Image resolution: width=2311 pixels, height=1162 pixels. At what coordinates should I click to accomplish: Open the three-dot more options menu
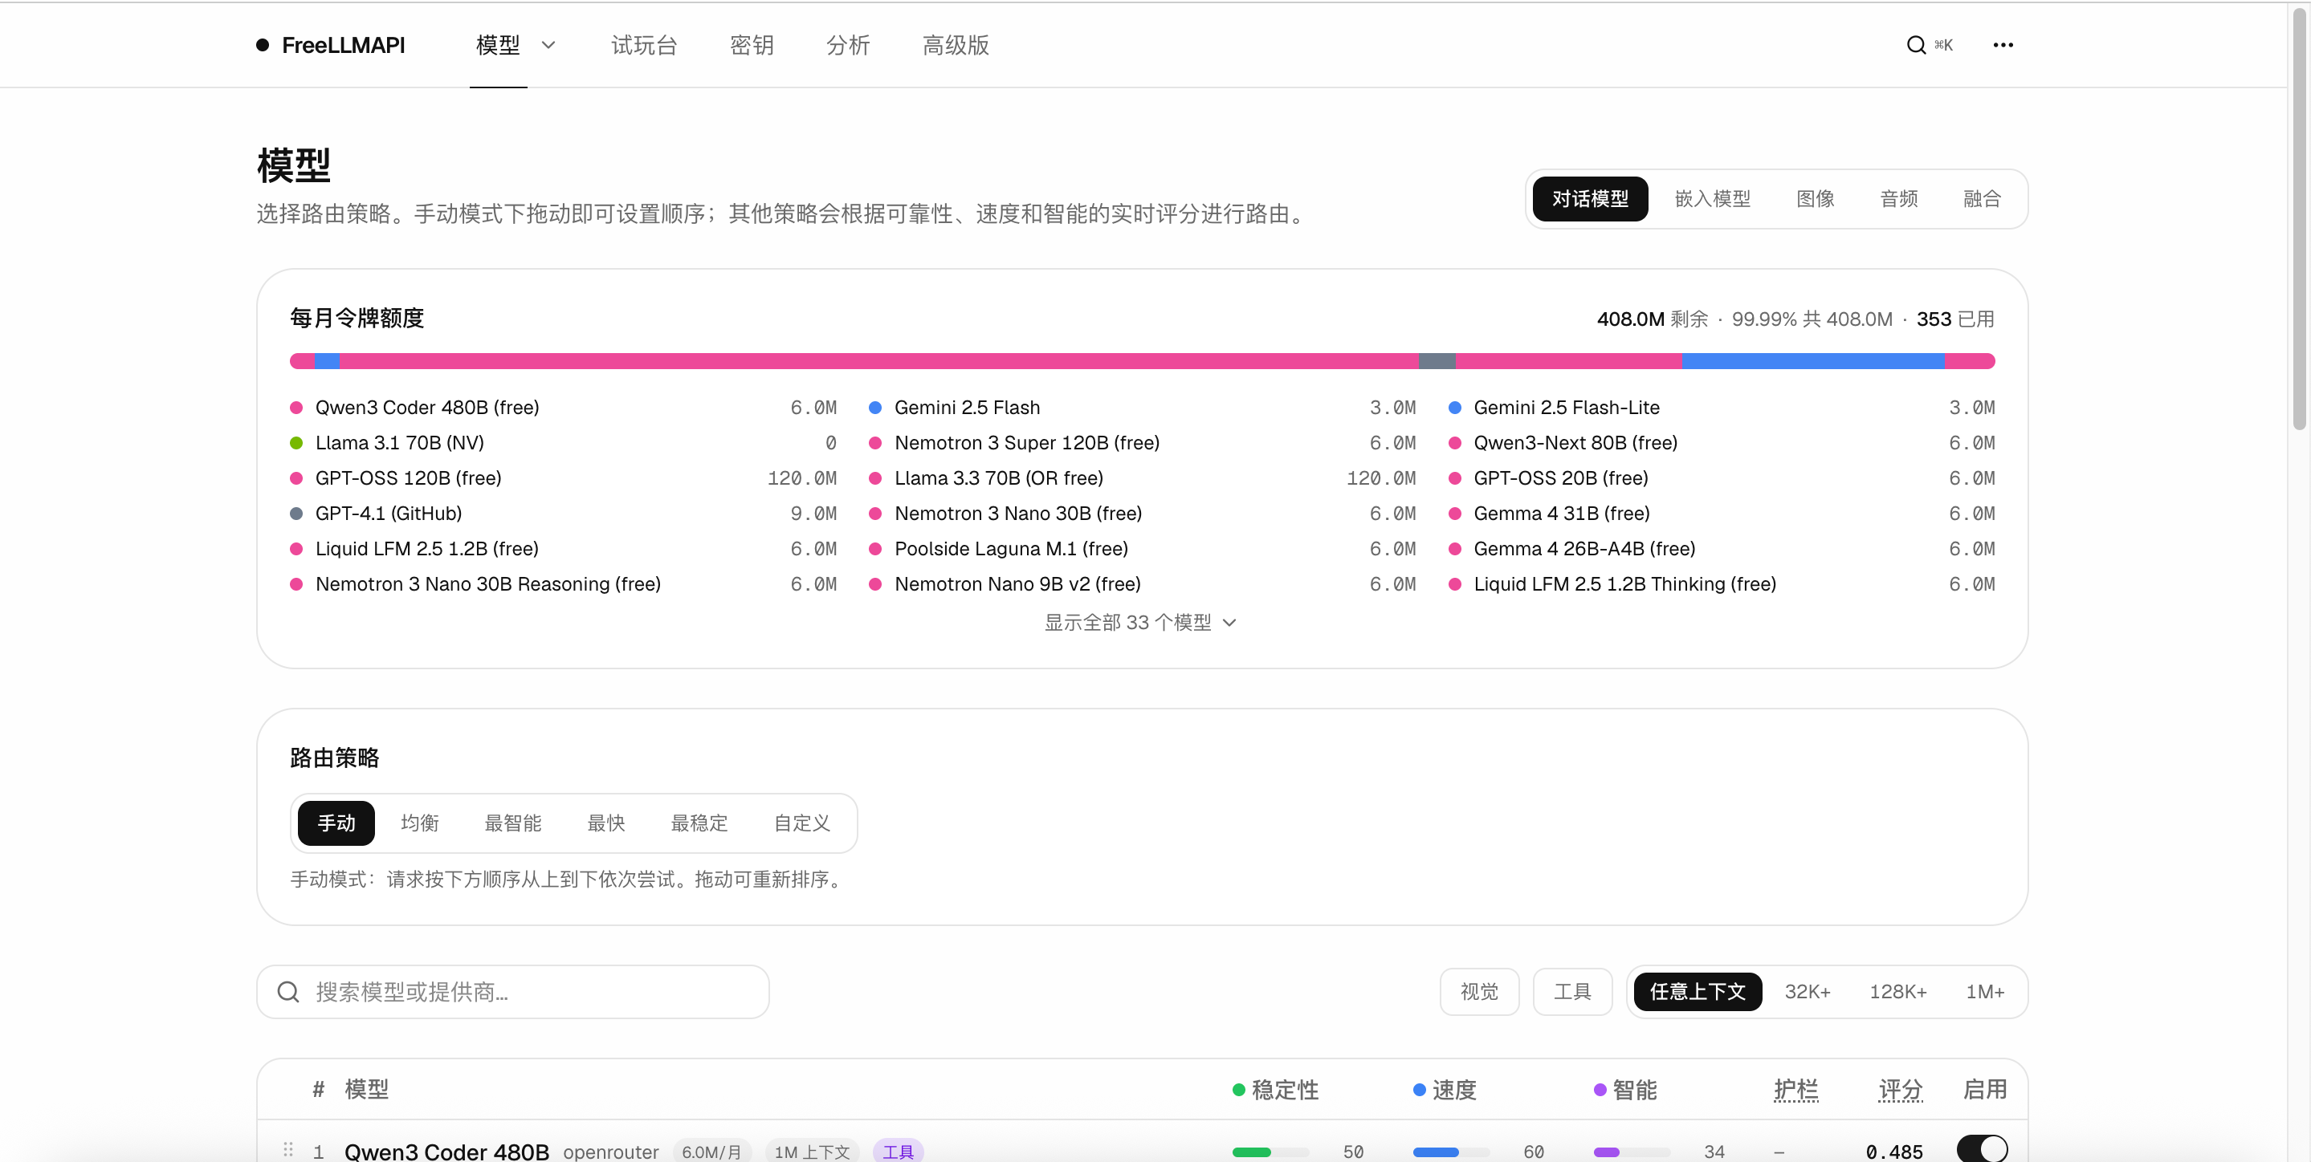(x=2003, y=45)
